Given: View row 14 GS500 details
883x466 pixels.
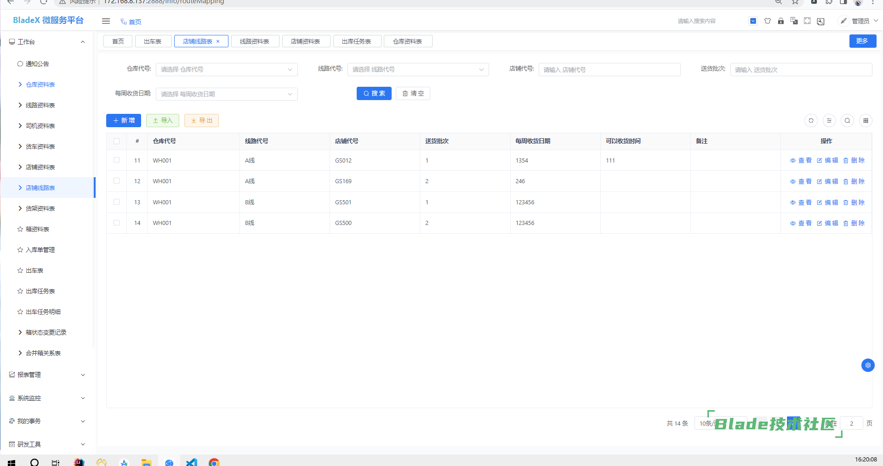Looking at the screenshot, I should coord(801,223).
